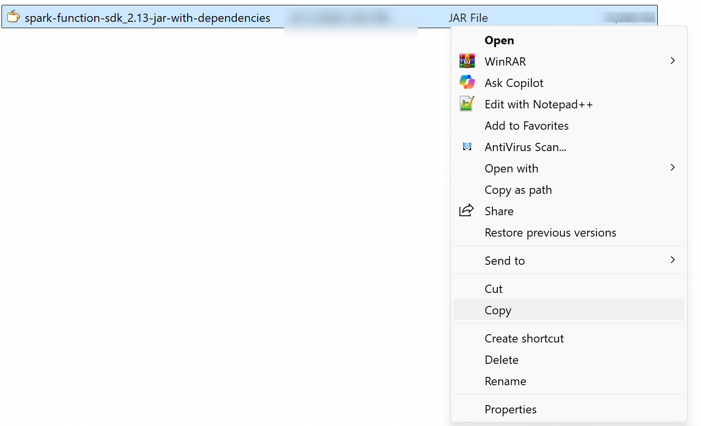
Task: Select Edit with Notepad++
Action: click(569, 104)
